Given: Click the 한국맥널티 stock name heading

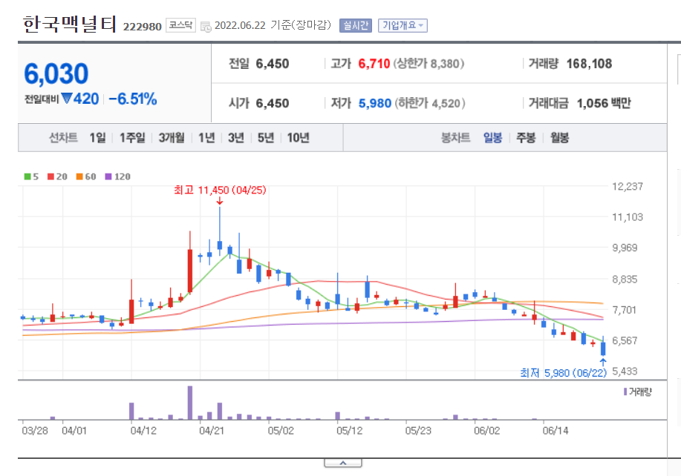Looking at the screenshot, I should point(70,24).
